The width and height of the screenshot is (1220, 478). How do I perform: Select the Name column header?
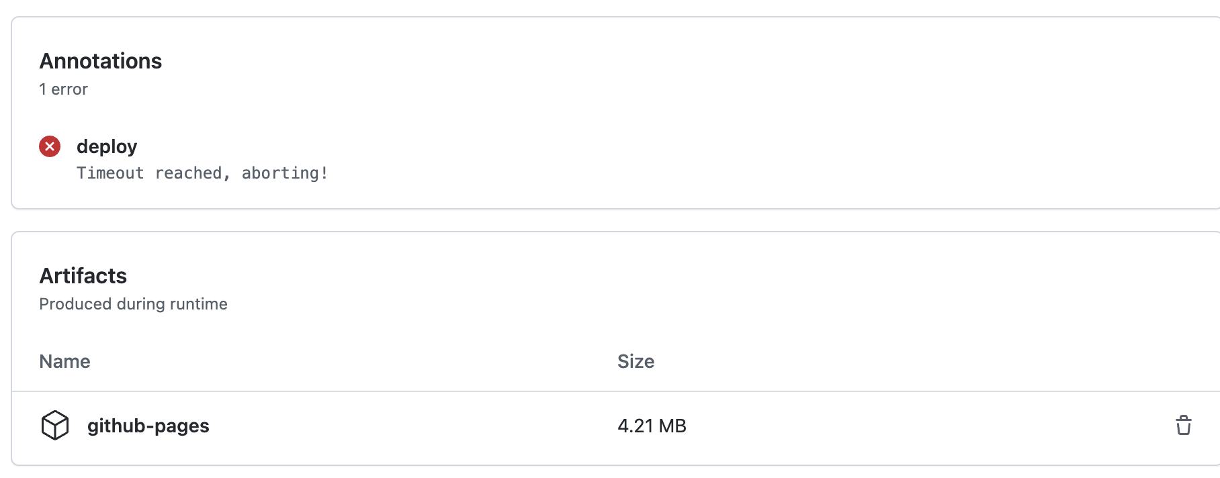(x=64, y=361)
